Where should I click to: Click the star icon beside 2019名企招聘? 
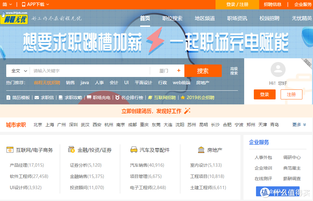(x=183, y=98)
